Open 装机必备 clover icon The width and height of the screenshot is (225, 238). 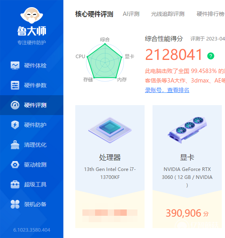pos(15,204)
